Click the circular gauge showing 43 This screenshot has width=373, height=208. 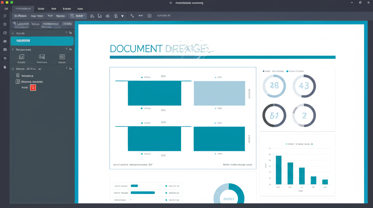click(304, 86)
